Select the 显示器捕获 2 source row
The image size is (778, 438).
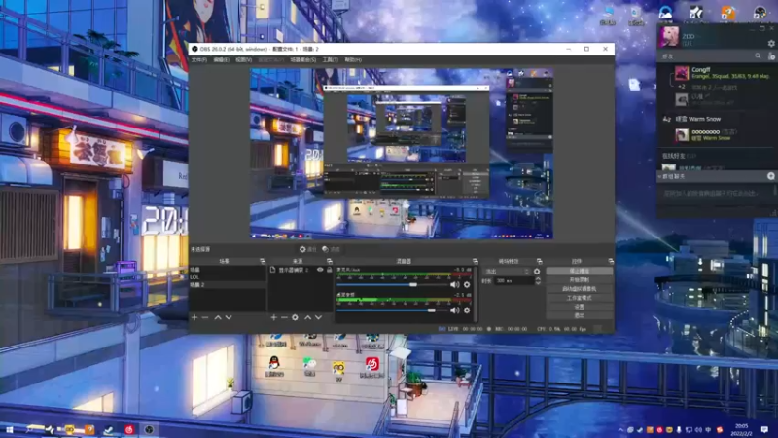click(301, 270)
